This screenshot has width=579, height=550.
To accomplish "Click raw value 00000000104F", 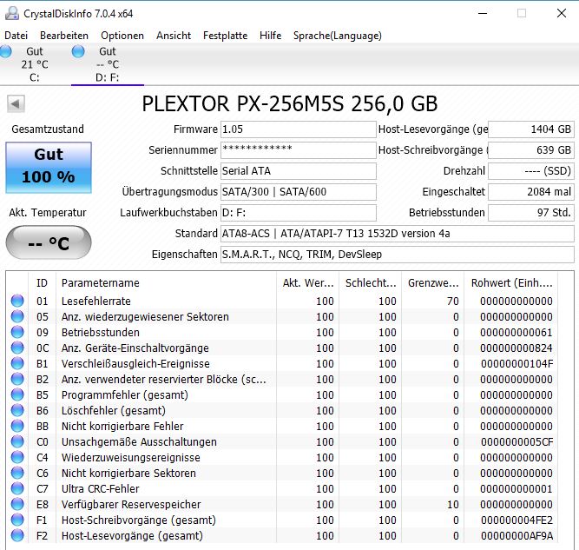I will [x=517, y=364].
